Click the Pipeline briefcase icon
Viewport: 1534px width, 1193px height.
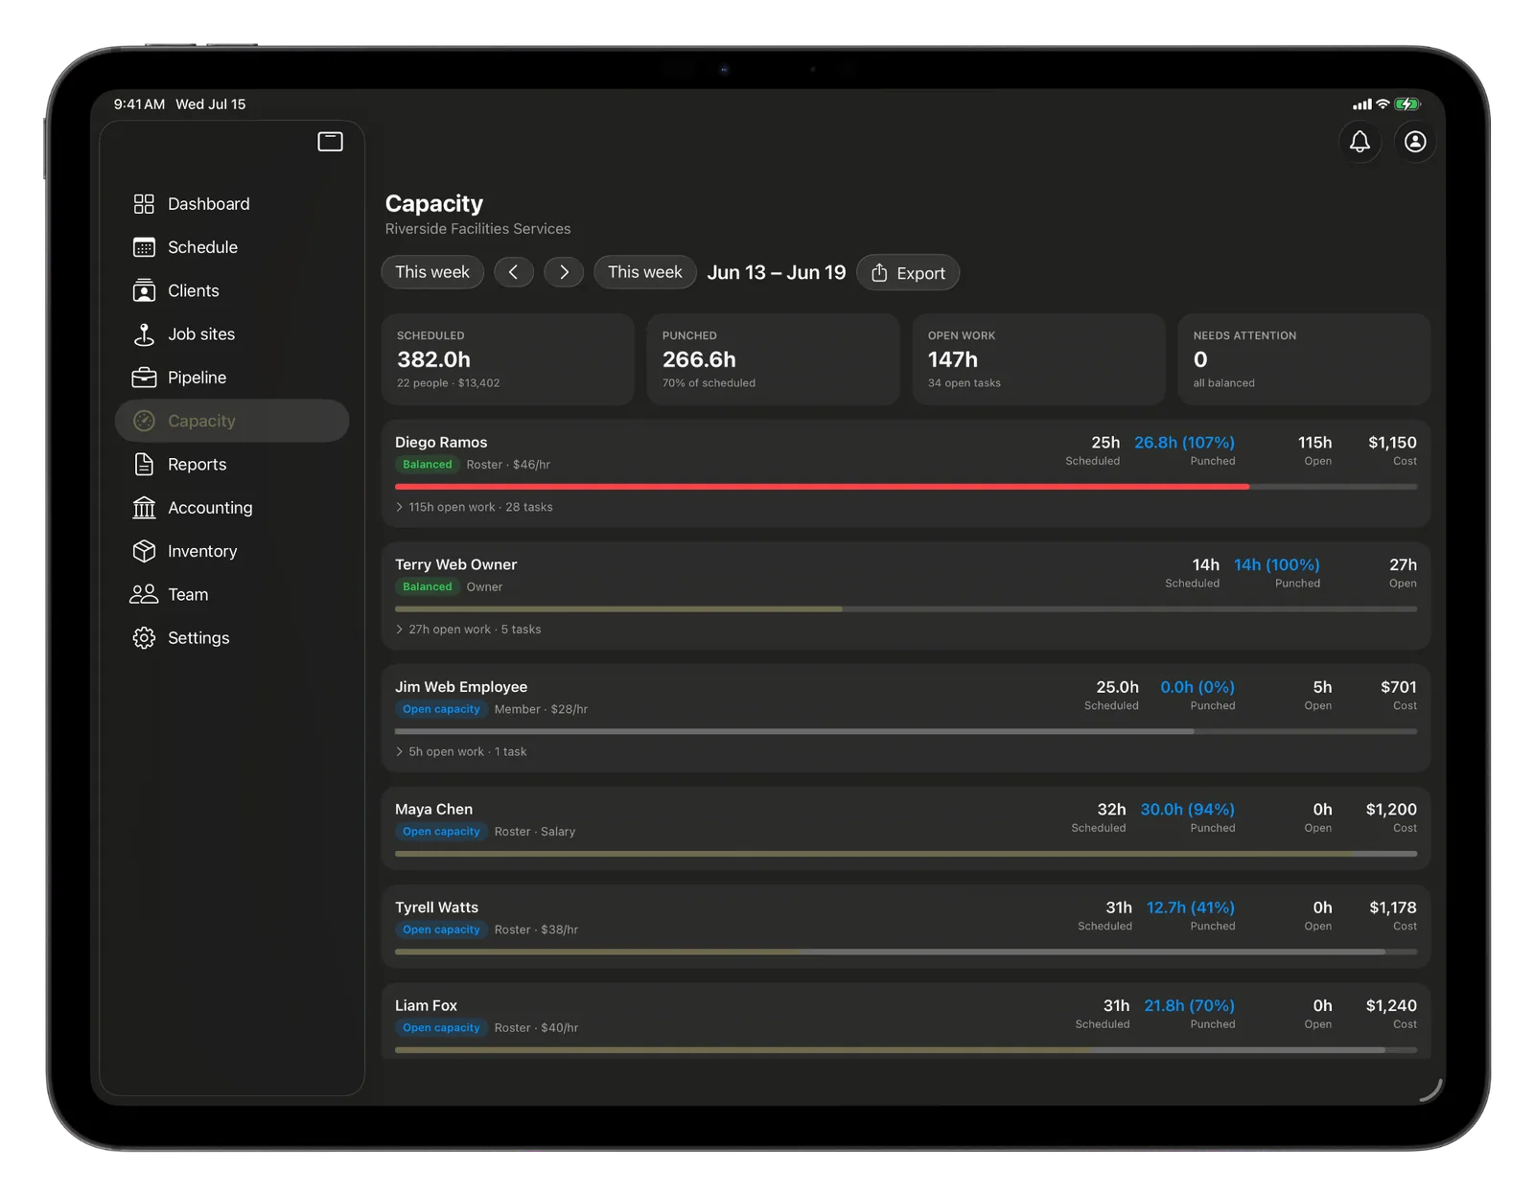click(144, 378)
